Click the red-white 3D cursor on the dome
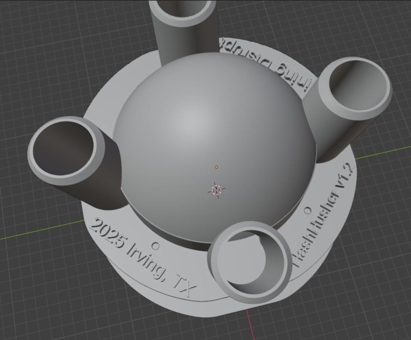Screen dimensions: 411x340 click(x=216, y=190)
